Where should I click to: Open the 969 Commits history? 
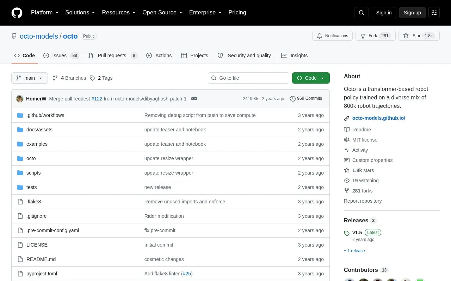[x=306, y=99]
